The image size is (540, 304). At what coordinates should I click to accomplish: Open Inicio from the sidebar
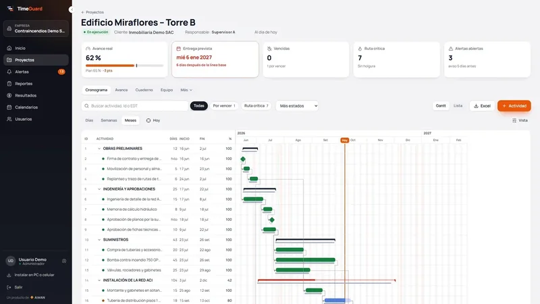click(x=36, y=48)
